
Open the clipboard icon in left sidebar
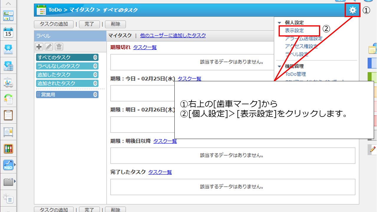[x=8, y=115]
